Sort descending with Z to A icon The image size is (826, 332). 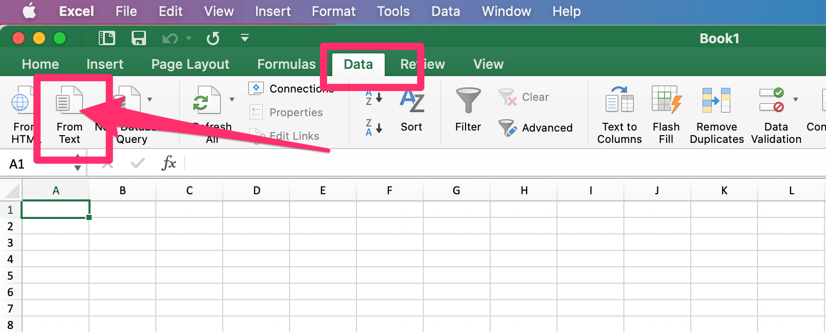[x=373, y=127]
